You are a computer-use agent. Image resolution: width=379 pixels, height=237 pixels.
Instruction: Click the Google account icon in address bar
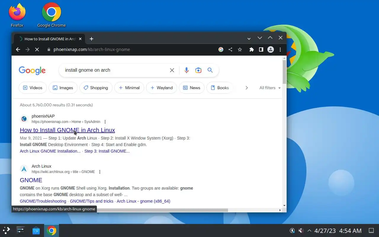pos(221,49)
